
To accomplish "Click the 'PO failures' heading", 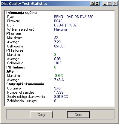I will click(x=16, y=67).
